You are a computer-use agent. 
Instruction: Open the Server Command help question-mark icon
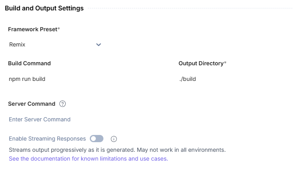coord(63,104)
